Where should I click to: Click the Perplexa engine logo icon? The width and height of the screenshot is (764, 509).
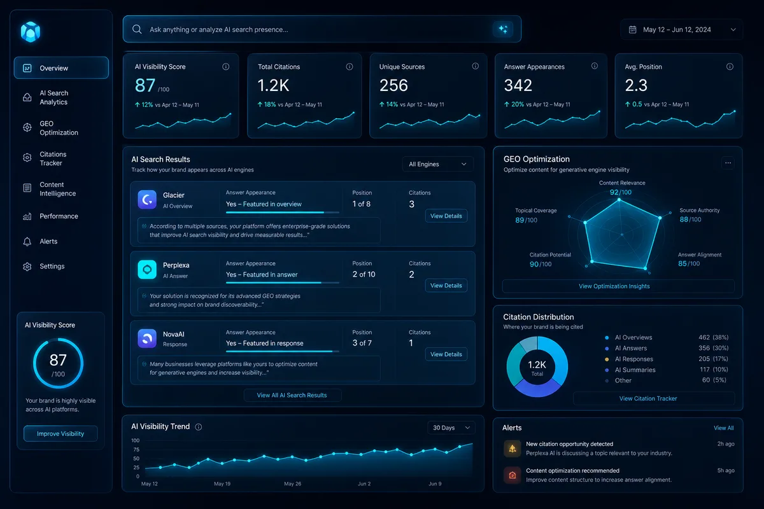click(x=147, y=270)
